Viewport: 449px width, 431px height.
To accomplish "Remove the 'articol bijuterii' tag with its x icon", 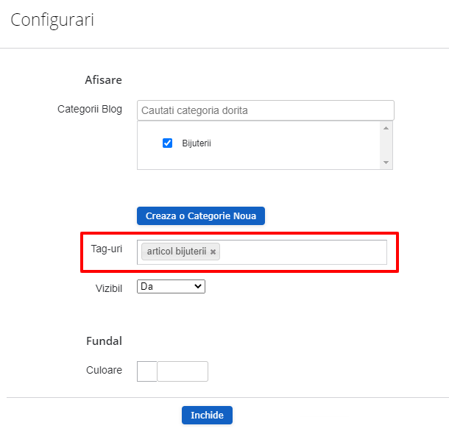I will tap(213, 252).
